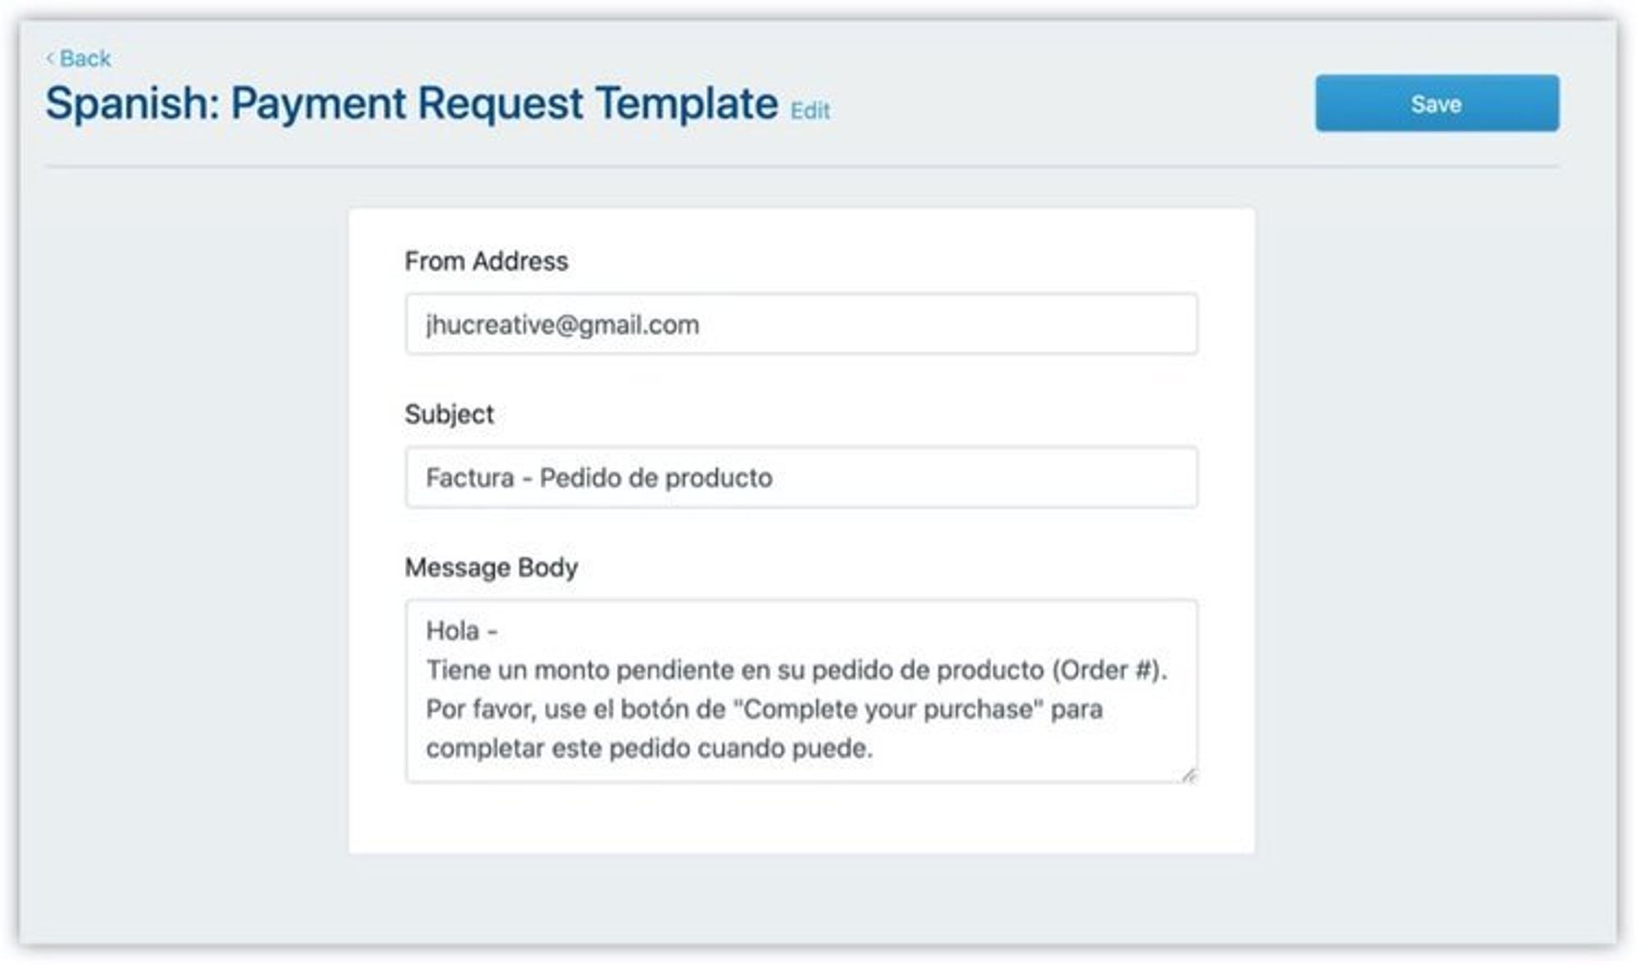Place cursor on "Hola" in message body

point(453,631)
